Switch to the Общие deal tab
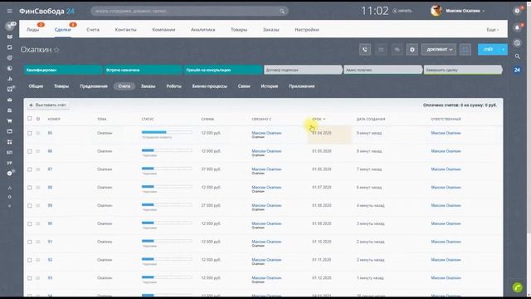Screen dimensions: 531x299 (x=36, y=86)
